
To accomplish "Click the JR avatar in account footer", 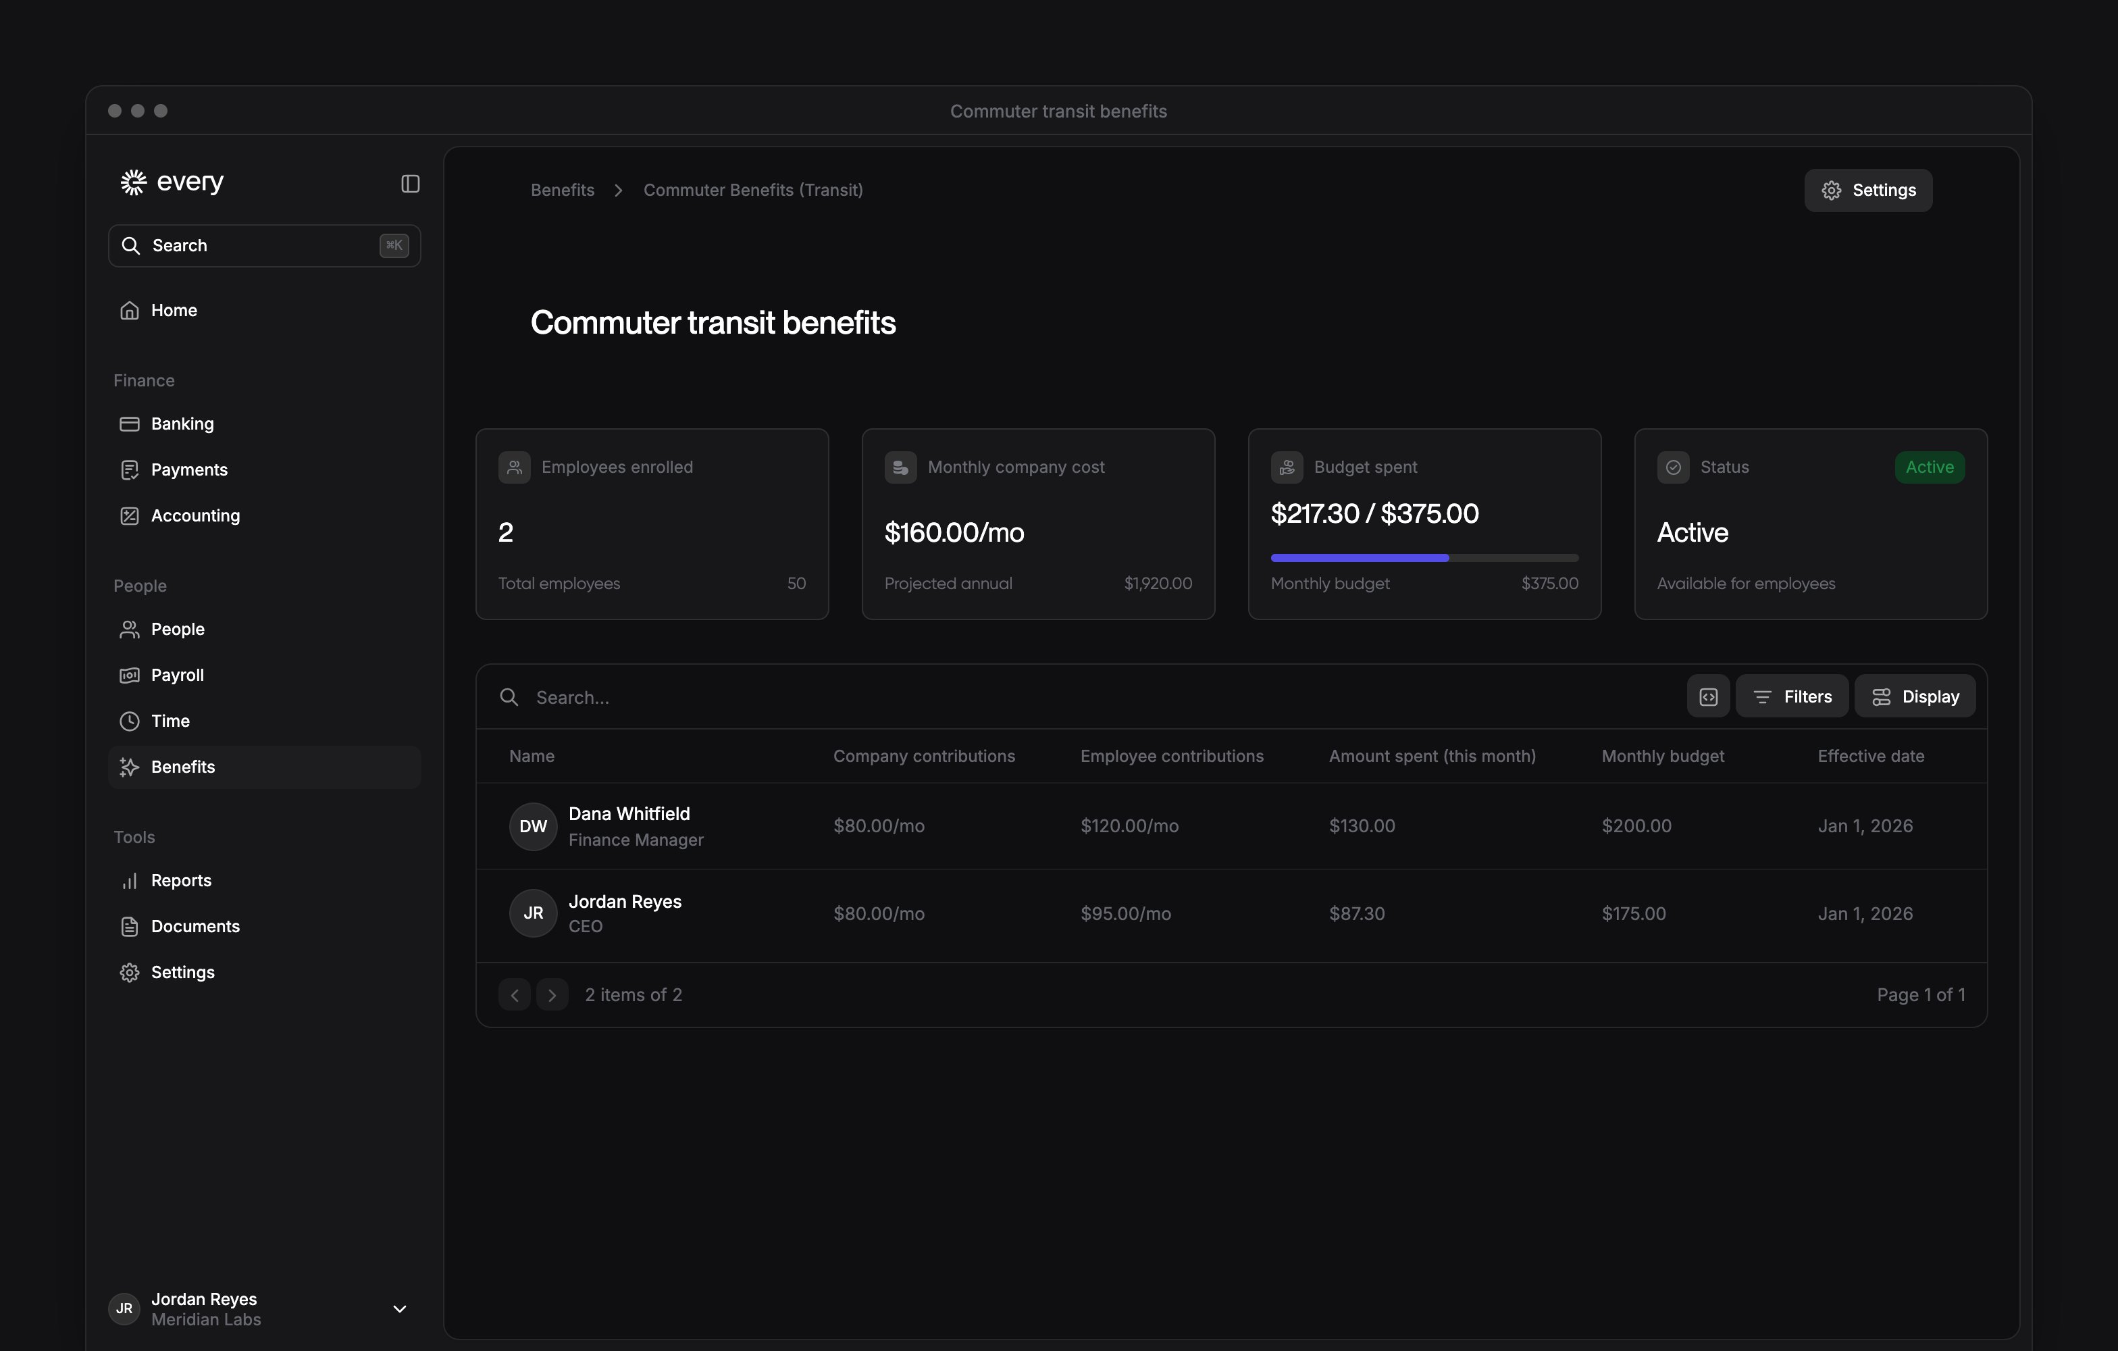I will point(124,1309).
